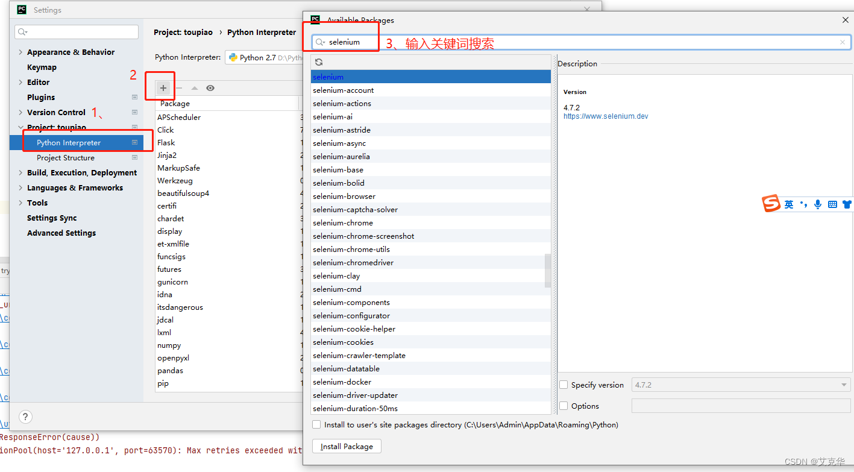Image resolution: width=854 pixels, height=472 pixels.
Task: Click project-level icon next to Plugins
Action: point(134,97)
